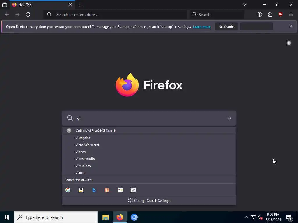
Task: Choose the videos suggestion
Action: tap(149, 152)
